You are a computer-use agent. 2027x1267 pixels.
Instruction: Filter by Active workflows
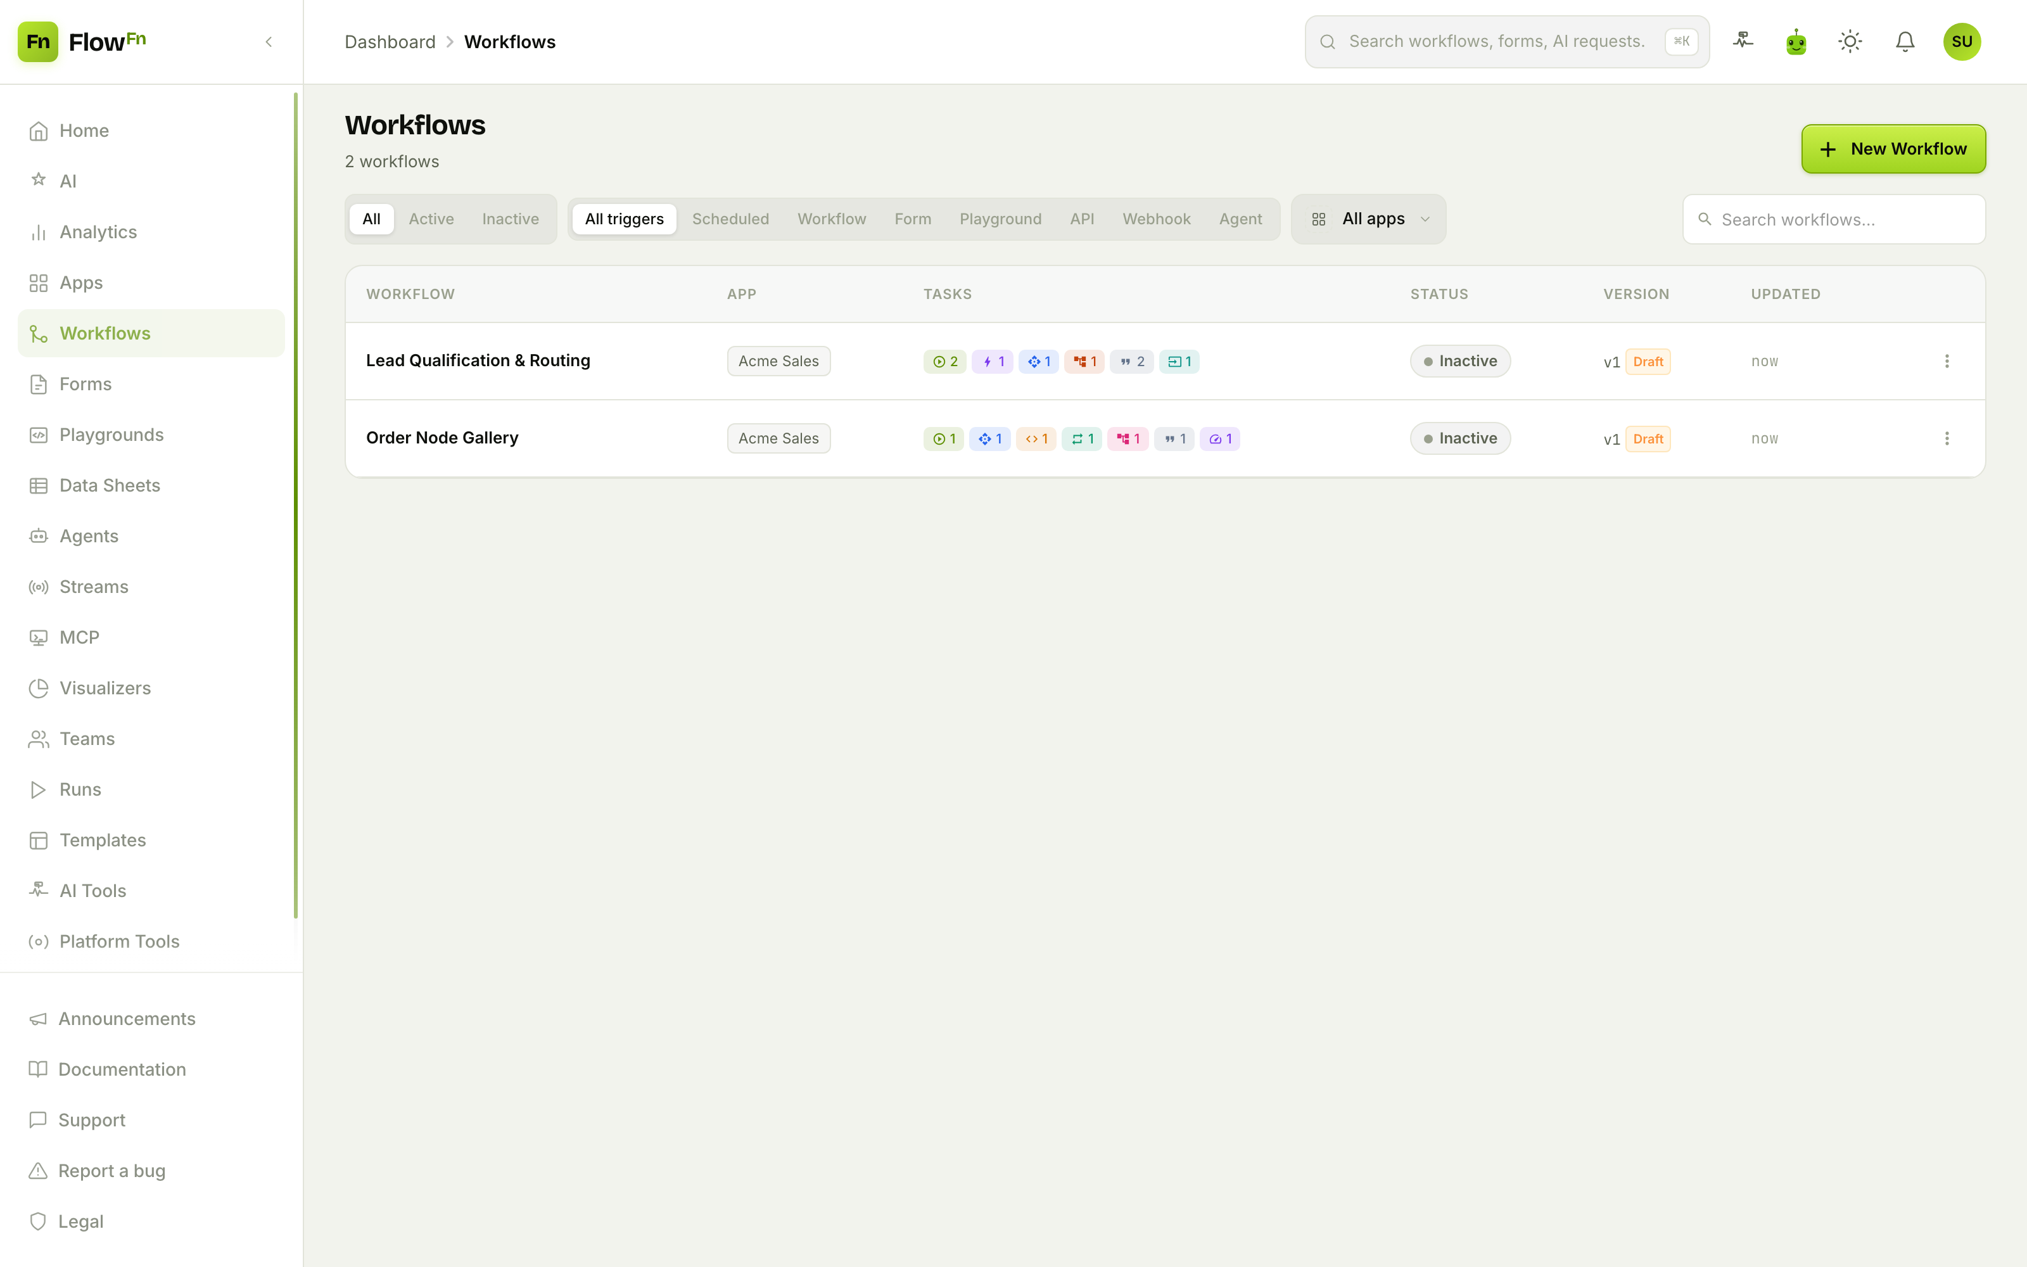(x=431, y=219)
